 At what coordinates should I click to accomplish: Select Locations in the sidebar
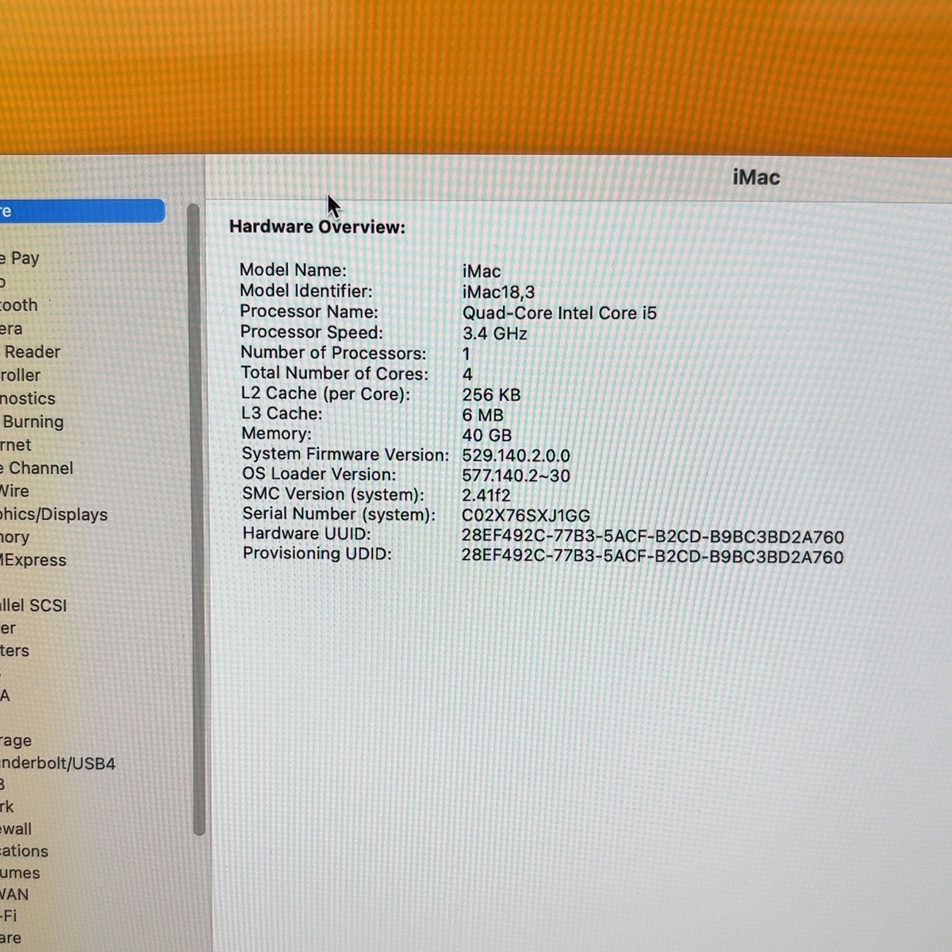tap(24, 850)
